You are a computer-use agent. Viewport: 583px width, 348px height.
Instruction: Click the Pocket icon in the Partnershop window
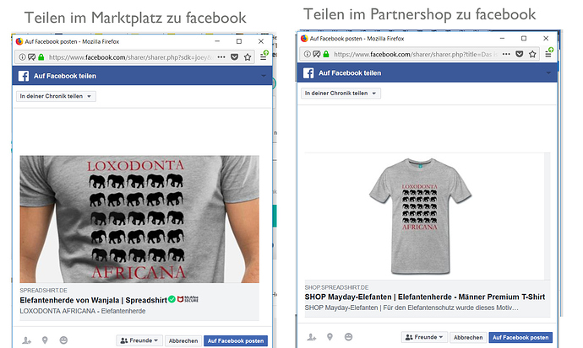pos(520,53)
